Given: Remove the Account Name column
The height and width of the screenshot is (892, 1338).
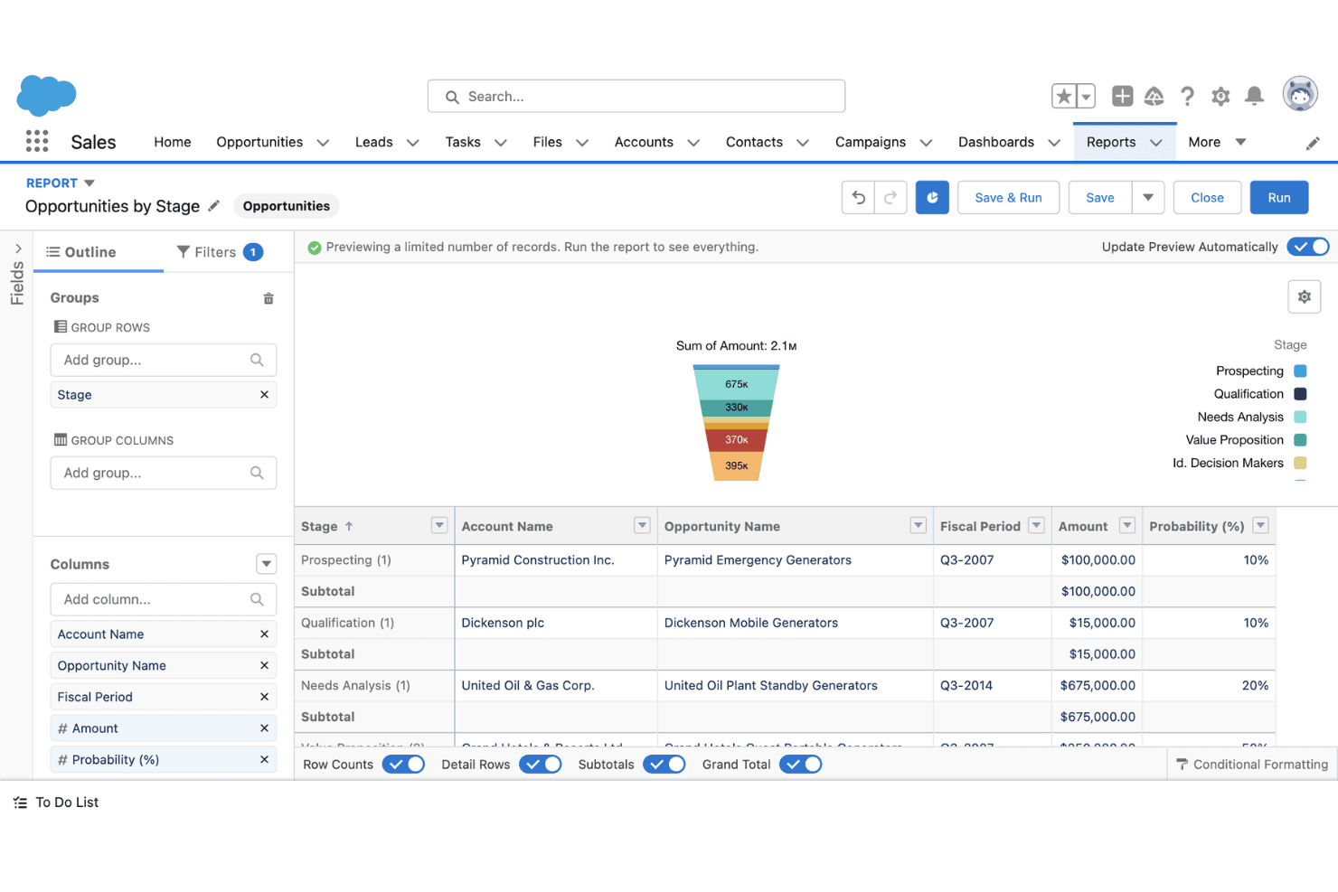Looking at the screenshot, I should [264, 634].
